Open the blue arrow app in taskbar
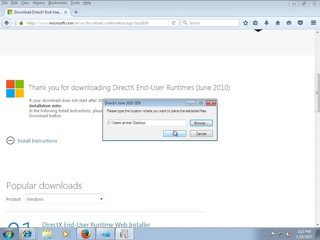The image size is (320, 240). click(105, 234)
